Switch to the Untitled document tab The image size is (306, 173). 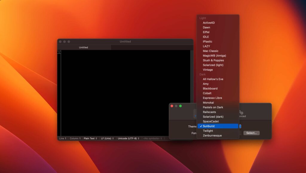click(83, 47)
